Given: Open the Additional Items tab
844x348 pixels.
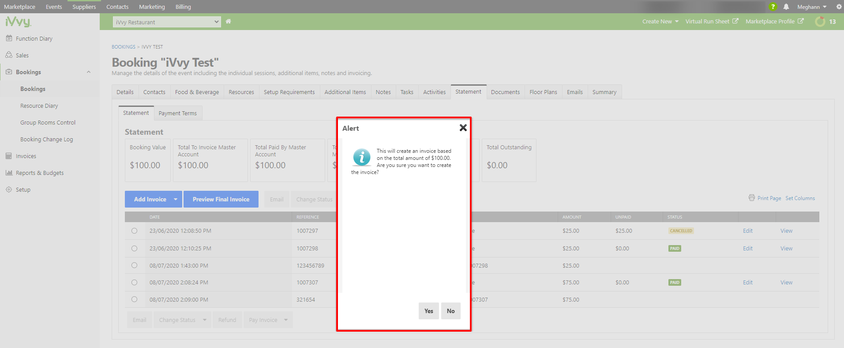Looking at the screenshot, I should point(345,92).
